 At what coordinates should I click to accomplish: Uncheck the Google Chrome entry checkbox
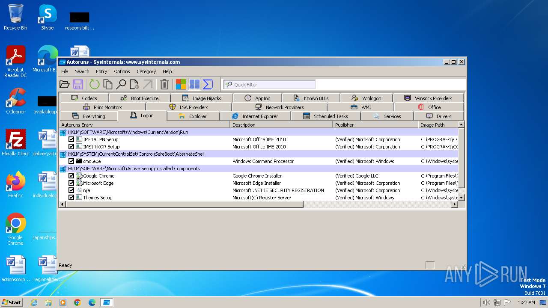[x=71, y=176]
